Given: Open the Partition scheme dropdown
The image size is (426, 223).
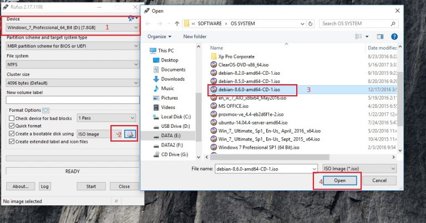Looking at the screenshot, I should coord(73,46).
